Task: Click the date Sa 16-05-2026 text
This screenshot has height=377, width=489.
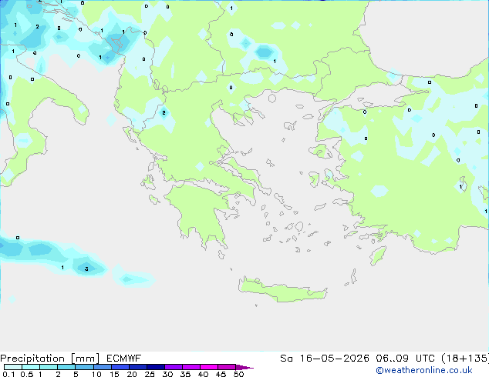Action: tap(325, 359)
